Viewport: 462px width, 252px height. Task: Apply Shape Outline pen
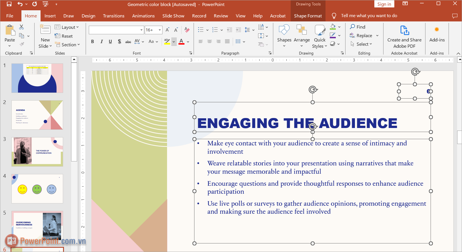pos(333,35)
